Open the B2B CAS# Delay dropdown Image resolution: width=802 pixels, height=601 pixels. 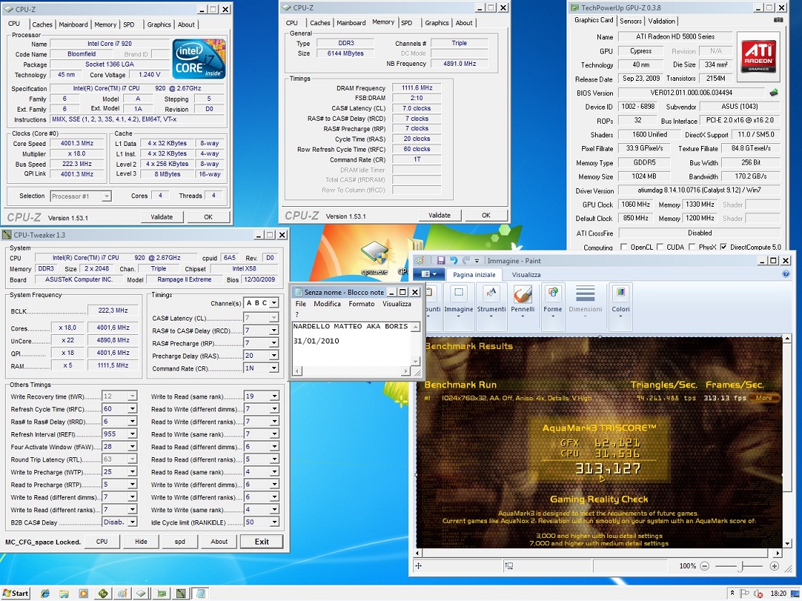pos(132,522)
